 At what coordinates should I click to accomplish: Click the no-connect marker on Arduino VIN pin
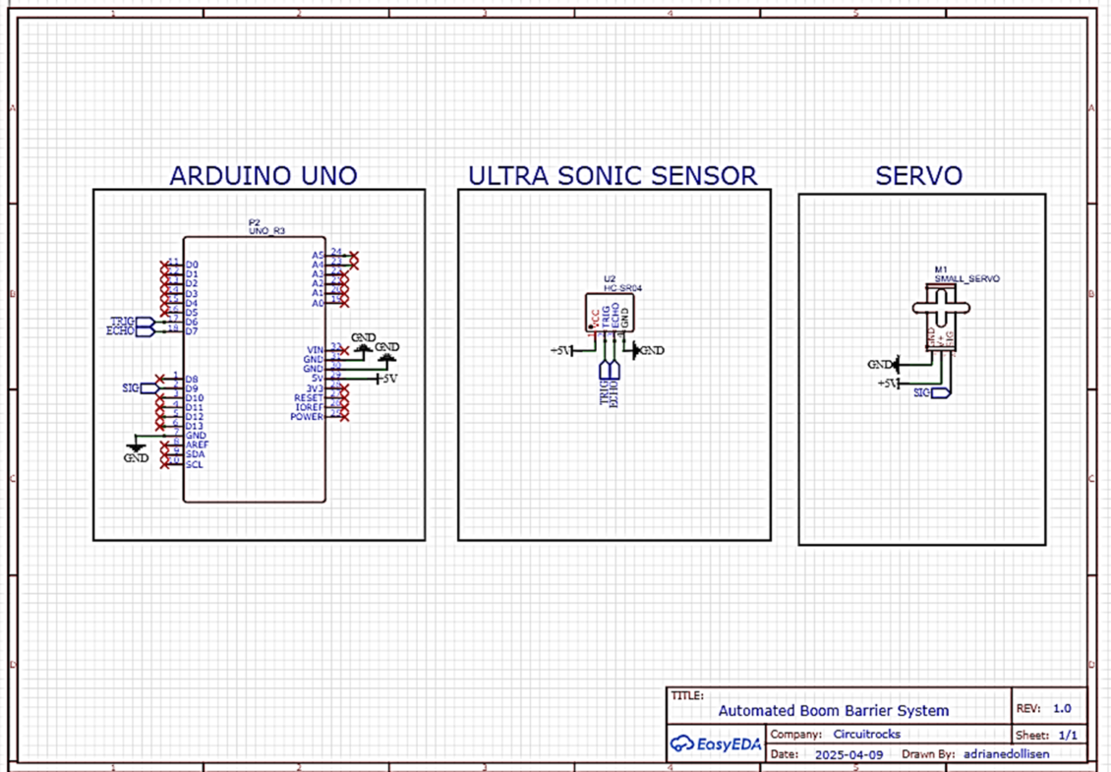point(344,350)
